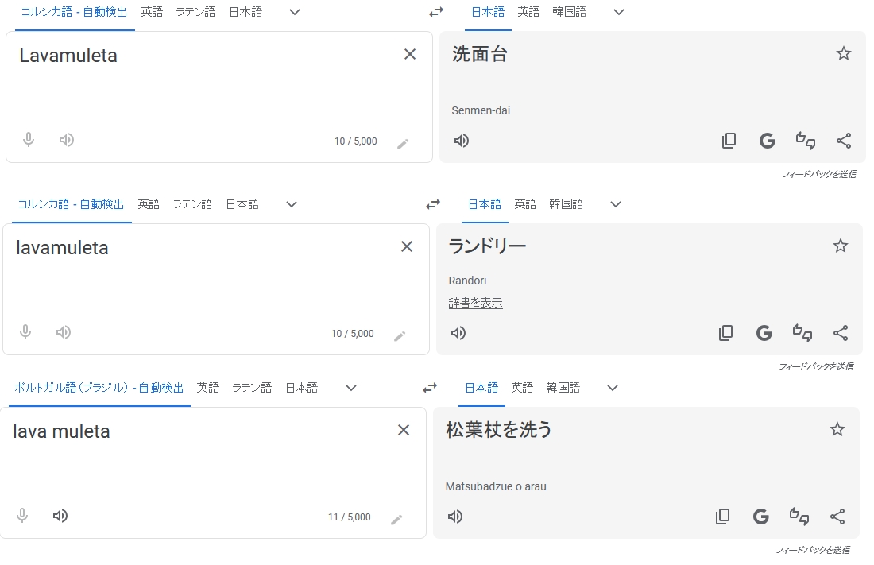Copy the 洗面台 translation
This screenshot has width=874, height=565.
[x=729, y=141]
